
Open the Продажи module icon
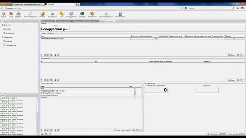(x=18, y=14)
